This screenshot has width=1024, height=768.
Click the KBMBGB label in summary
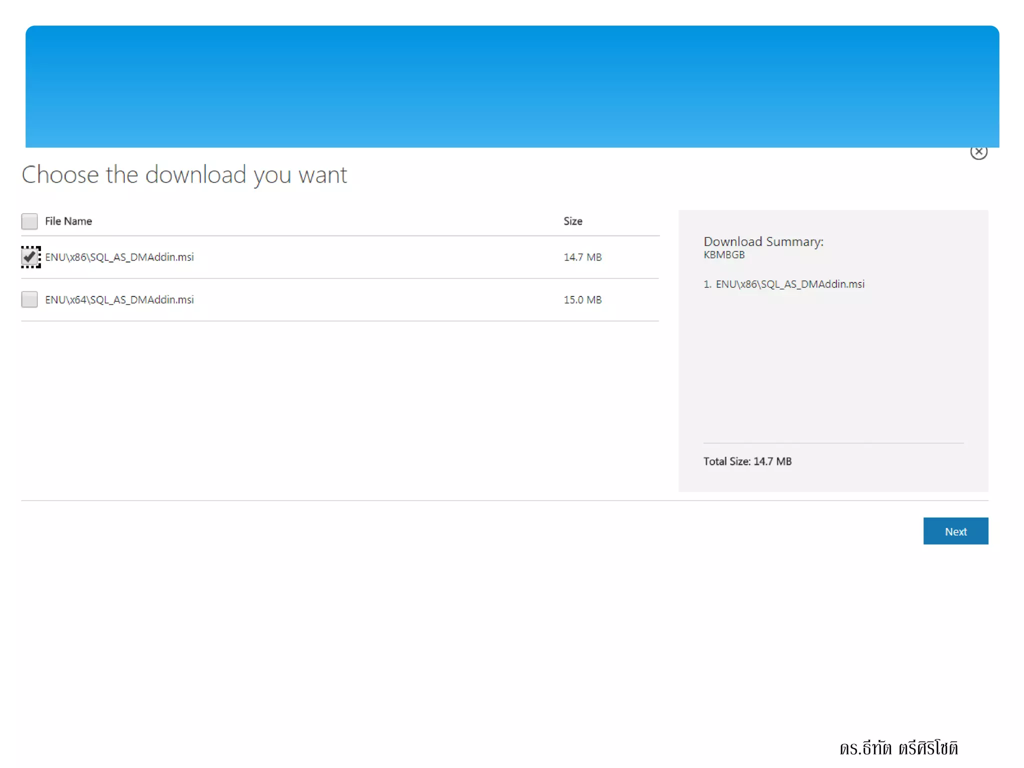tap(724, 255)
